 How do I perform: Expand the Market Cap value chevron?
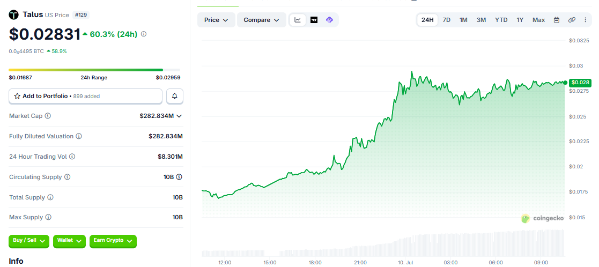pyautogui.click(x=179, y=116)
